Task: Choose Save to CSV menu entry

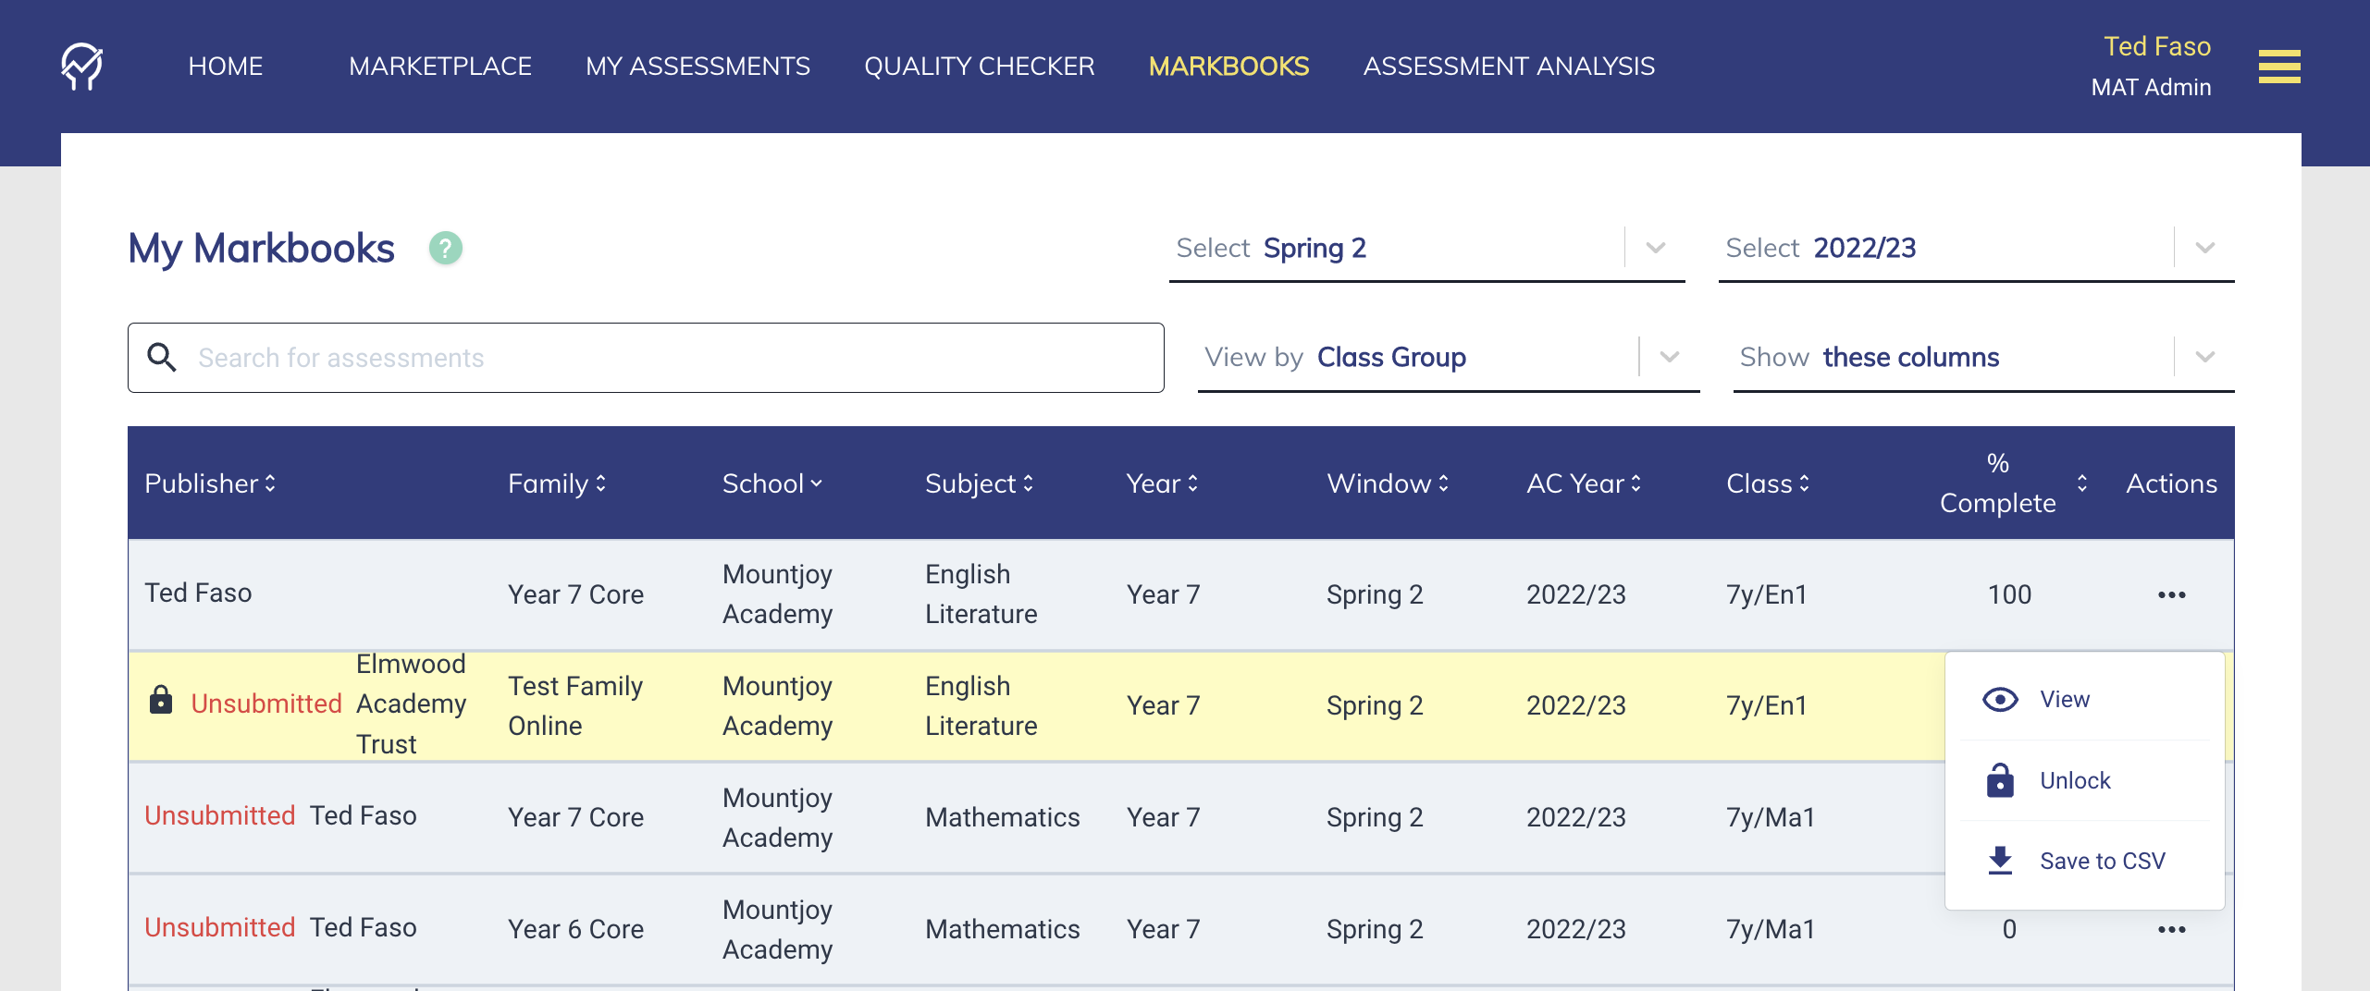Action: [x=2084, y=861]
